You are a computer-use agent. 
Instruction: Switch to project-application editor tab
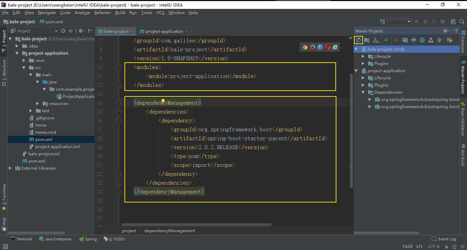coord(164,31)
